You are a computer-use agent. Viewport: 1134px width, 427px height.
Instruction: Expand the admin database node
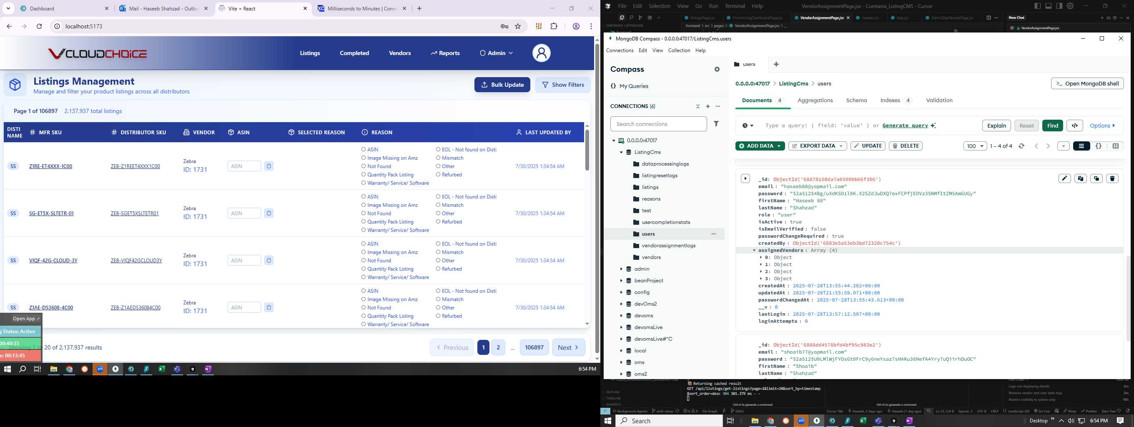click(621, 269)
